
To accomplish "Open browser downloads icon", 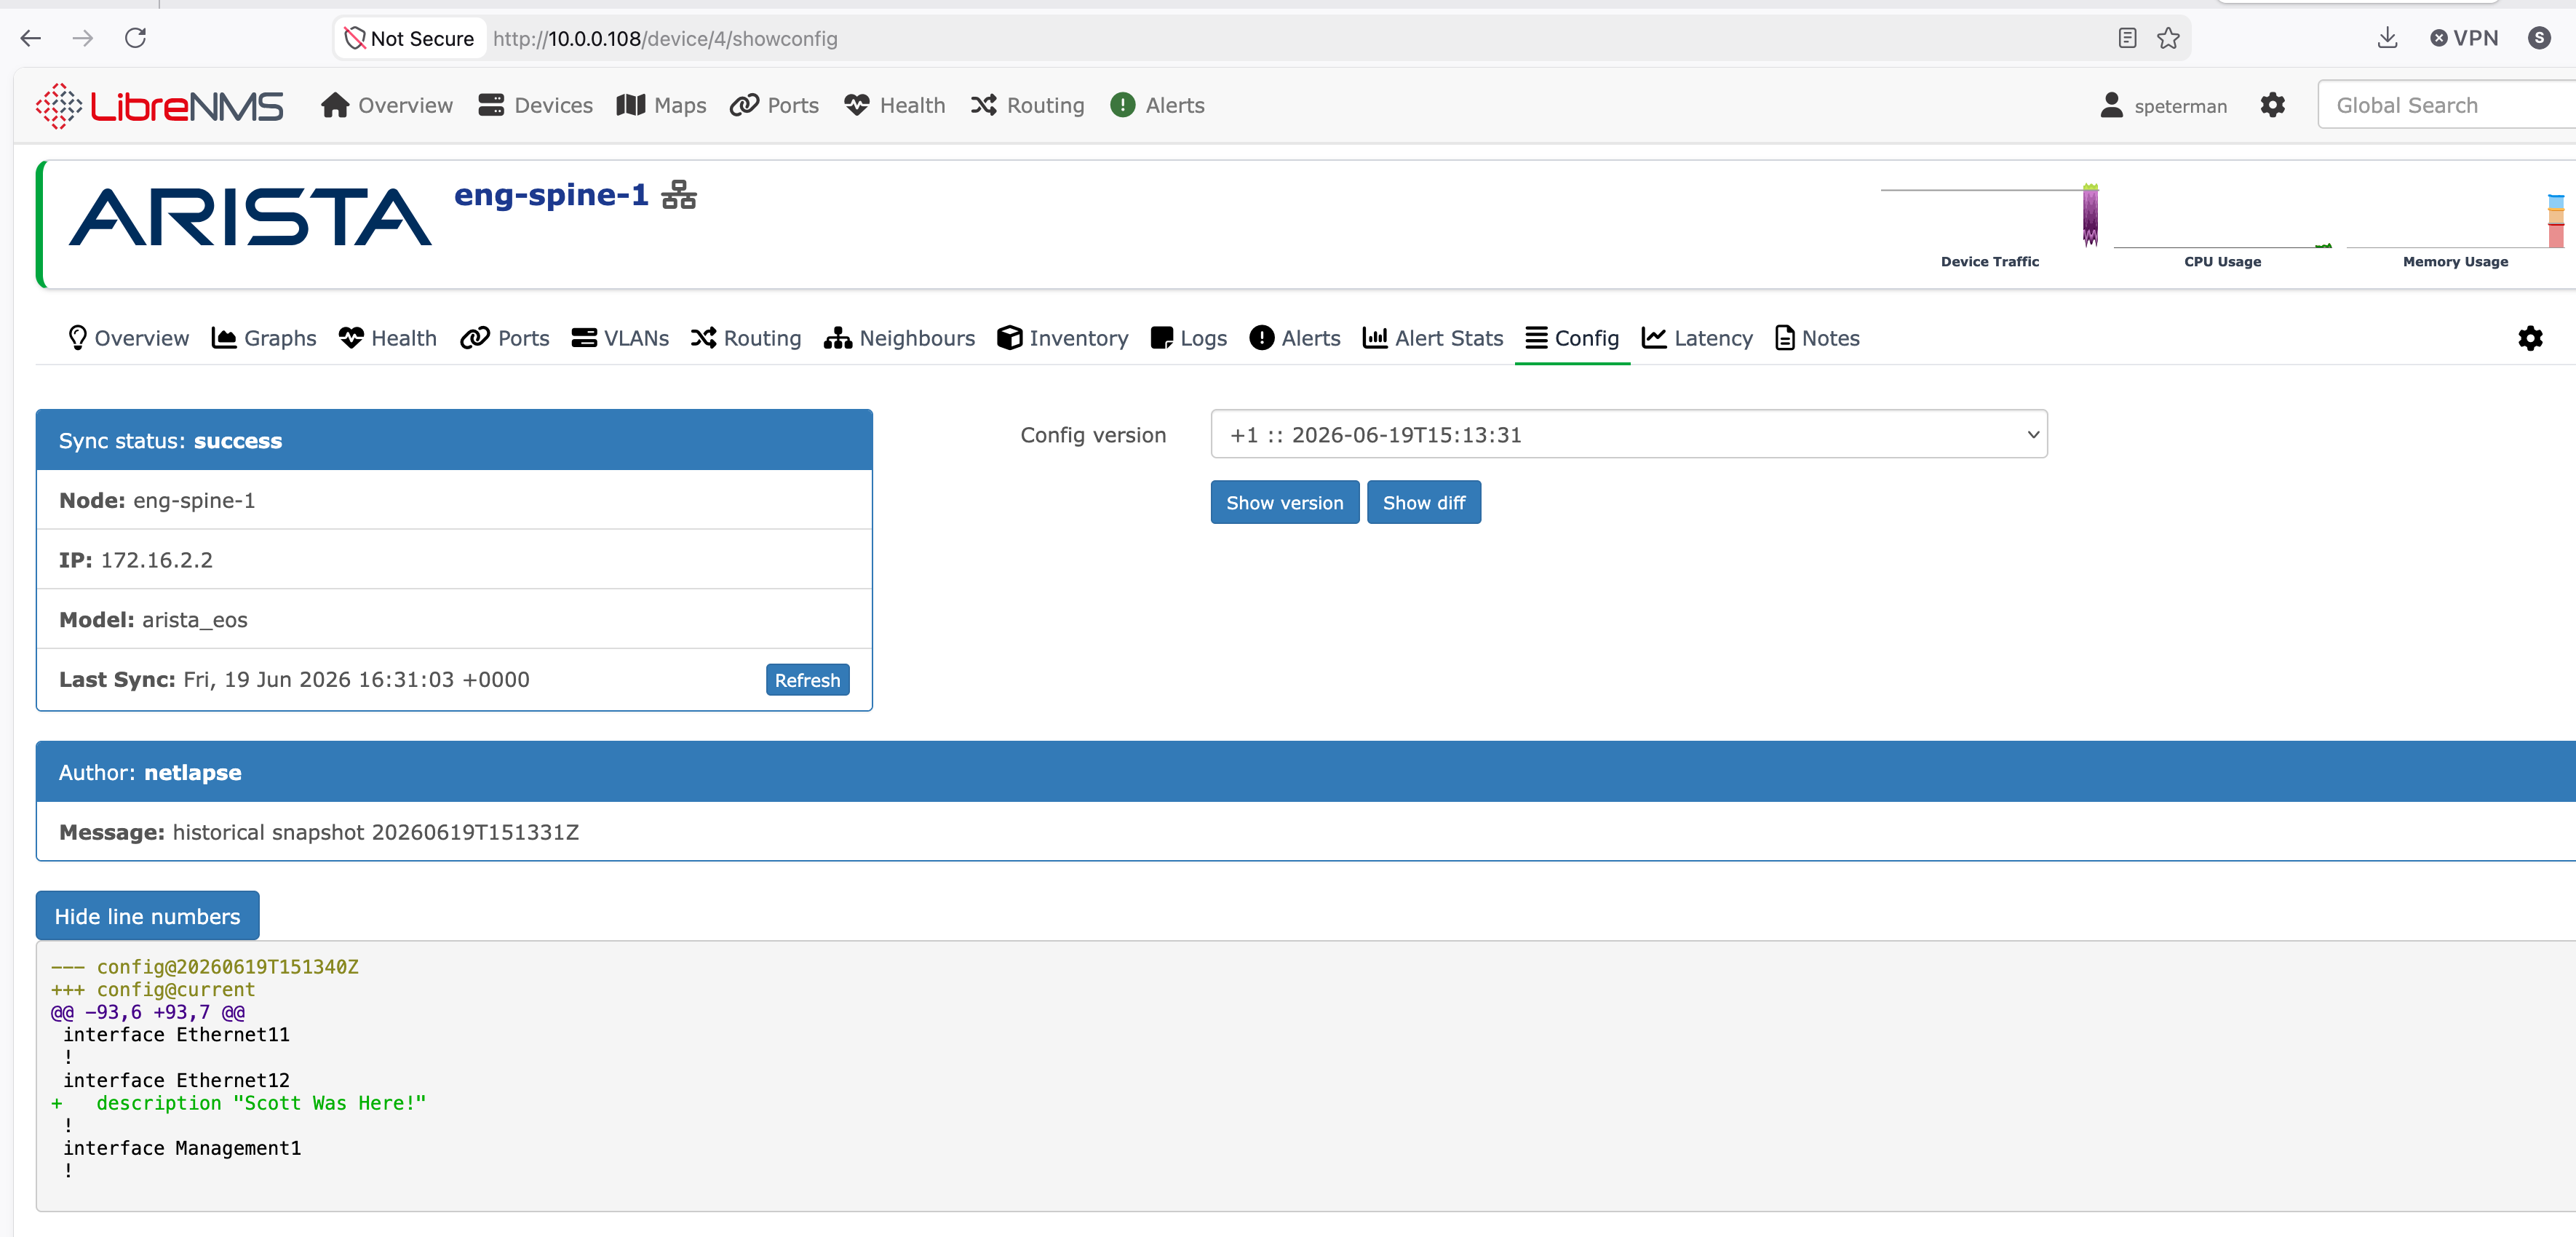I will tap(2387, 38).
